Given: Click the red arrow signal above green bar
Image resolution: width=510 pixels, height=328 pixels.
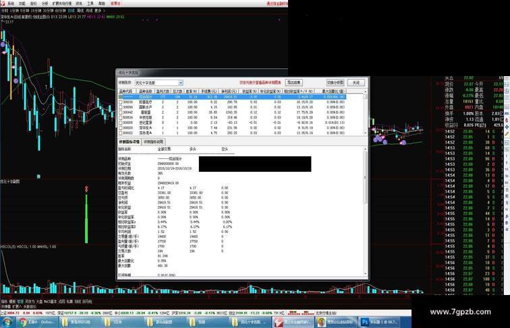Looking at the screenshot, I should [86, 189].
